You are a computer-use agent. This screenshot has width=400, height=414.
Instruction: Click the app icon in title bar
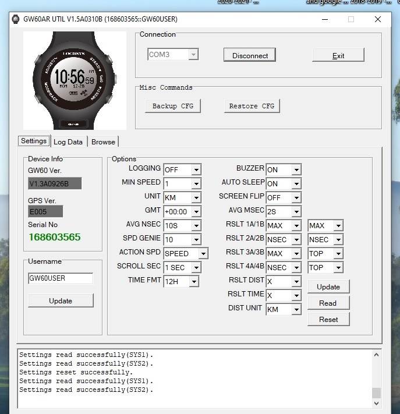[x=15, y=19]
